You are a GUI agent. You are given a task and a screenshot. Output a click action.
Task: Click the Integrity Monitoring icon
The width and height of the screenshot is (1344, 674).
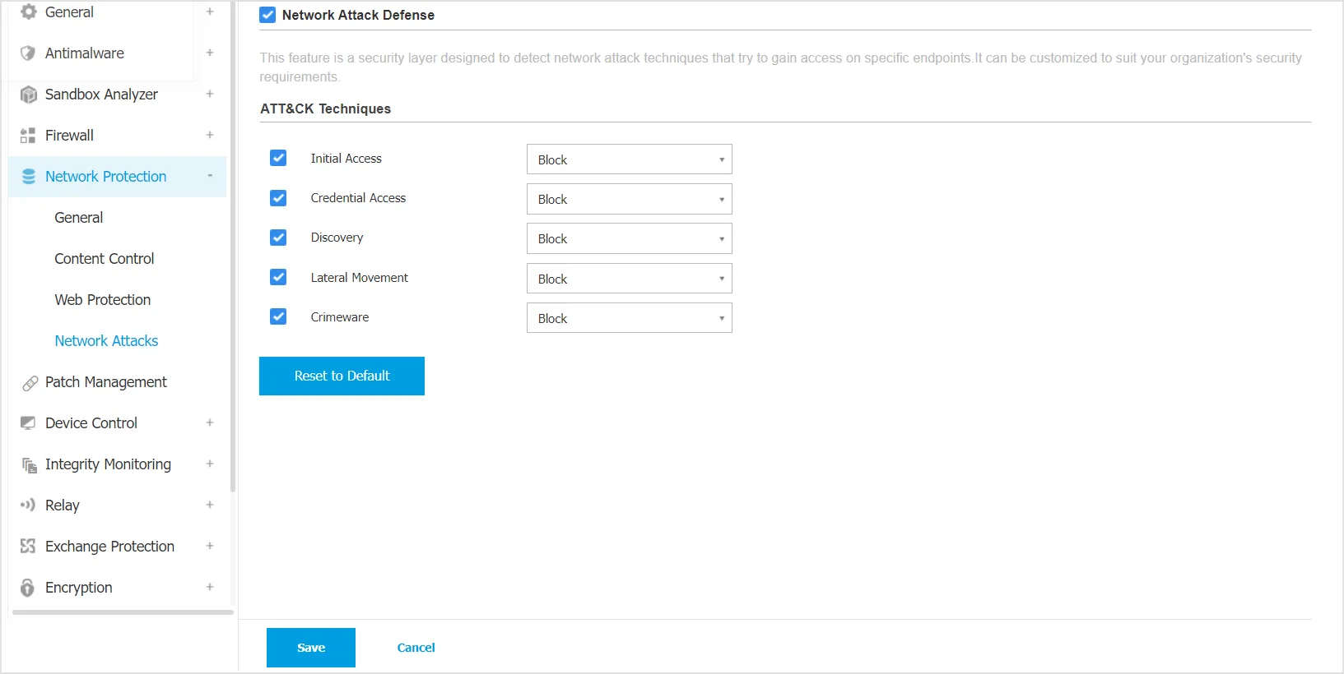coord(29,465)
